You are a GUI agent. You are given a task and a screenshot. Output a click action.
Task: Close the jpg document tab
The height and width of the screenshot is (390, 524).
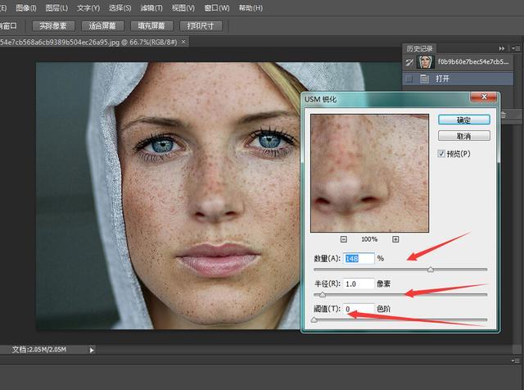click(183, 42)
